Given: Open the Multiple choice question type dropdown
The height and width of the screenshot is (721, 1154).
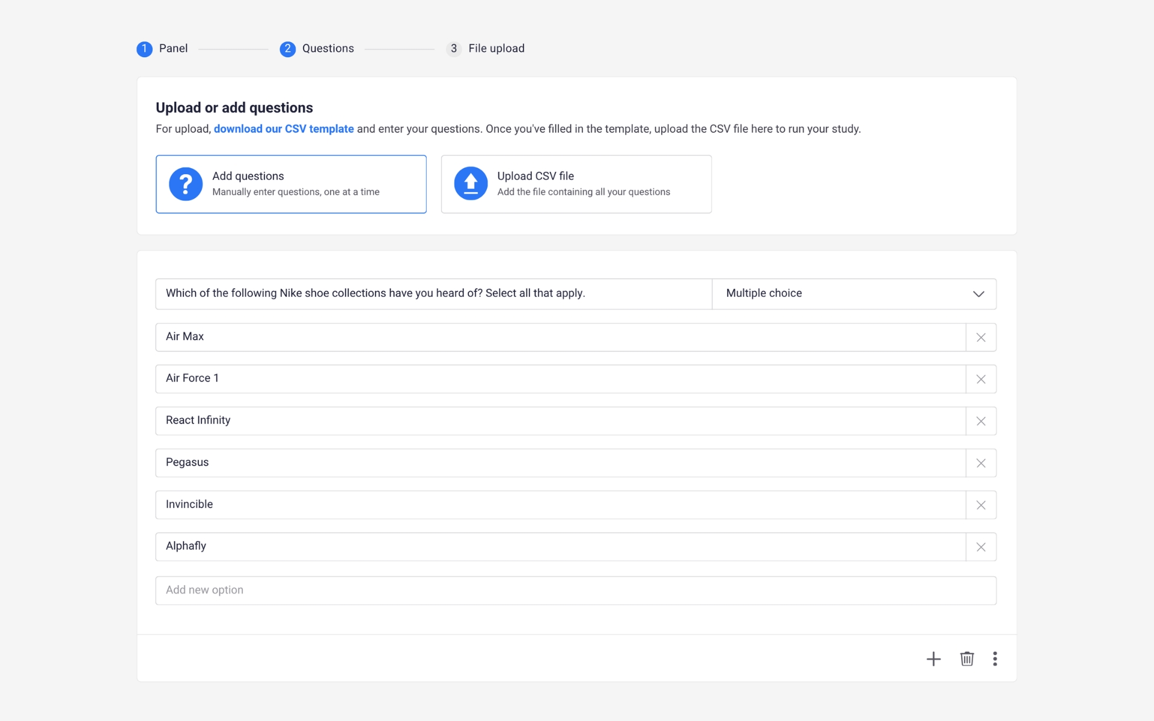Looking at the screenshot, I should click(x=854, y=294).
